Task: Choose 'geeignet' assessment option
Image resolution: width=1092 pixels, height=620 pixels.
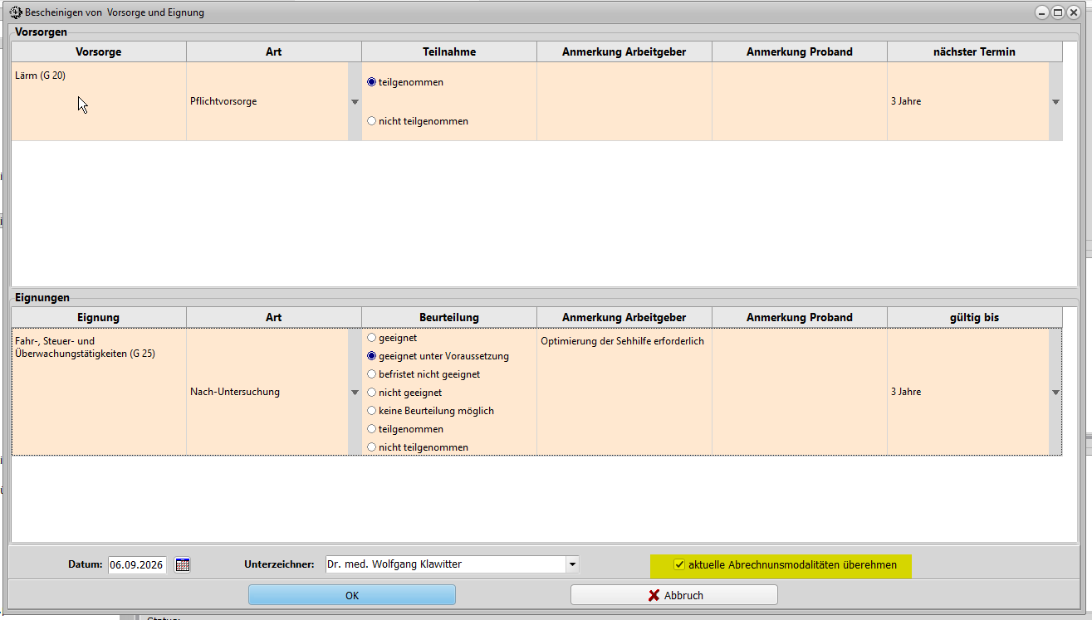Action: (372, 338)
